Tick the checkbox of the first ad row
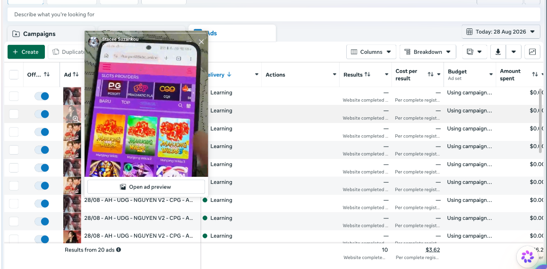The image size is (547, 269). pos(14,96)
